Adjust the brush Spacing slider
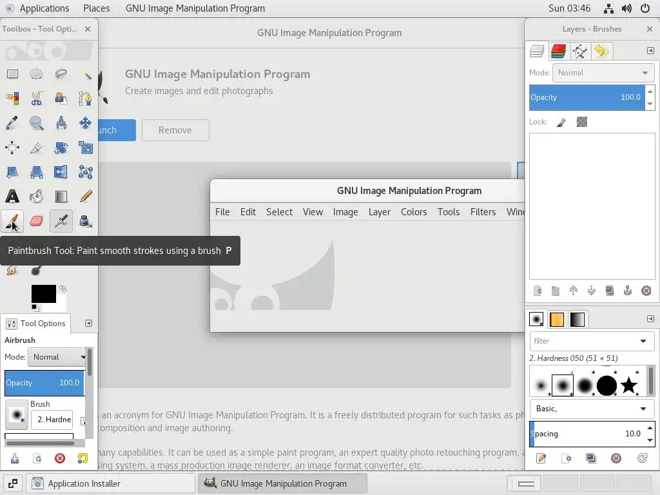This screenshot has width=660, height=495. (587, 434)
